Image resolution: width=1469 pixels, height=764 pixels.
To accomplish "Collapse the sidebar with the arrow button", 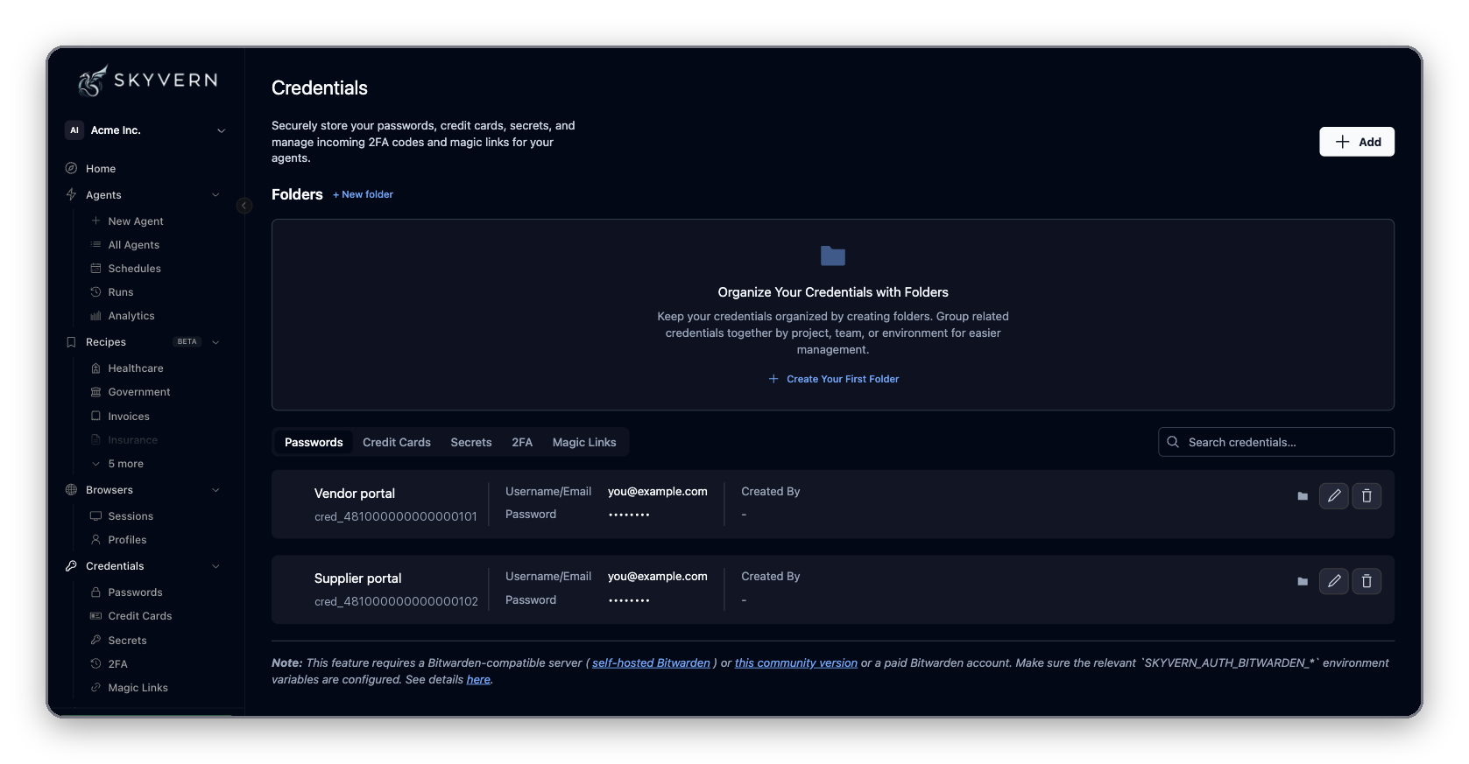I will [244, 206].
